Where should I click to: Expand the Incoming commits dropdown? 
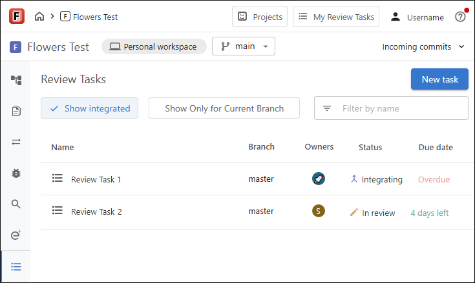[x=423, y=46]
